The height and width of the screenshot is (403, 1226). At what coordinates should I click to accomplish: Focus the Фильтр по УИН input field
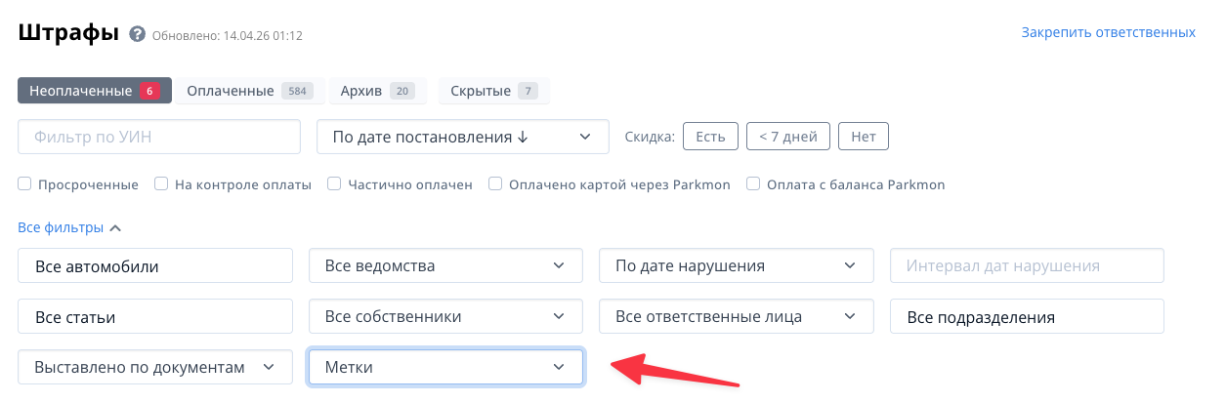(159, 137)
